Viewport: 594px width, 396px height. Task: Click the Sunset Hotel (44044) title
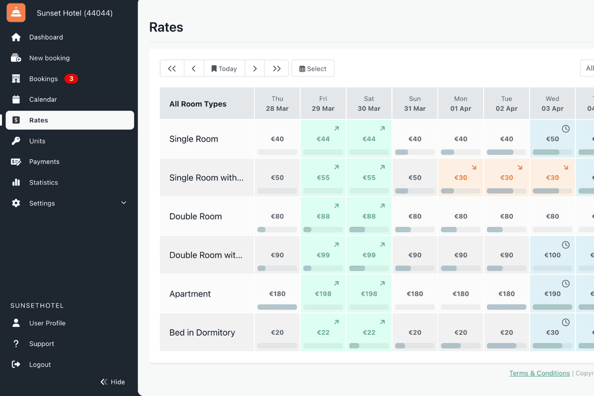point(75,13)
